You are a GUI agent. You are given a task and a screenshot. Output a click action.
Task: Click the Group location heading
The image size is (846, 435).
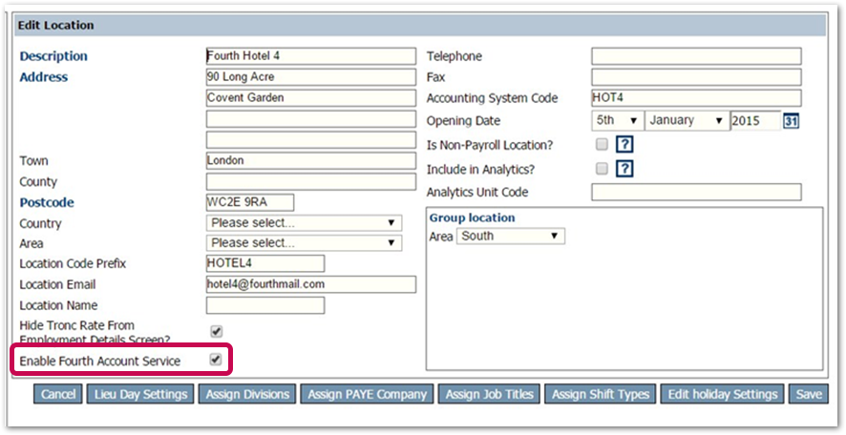pyautogui.click(x=472, y=217)
